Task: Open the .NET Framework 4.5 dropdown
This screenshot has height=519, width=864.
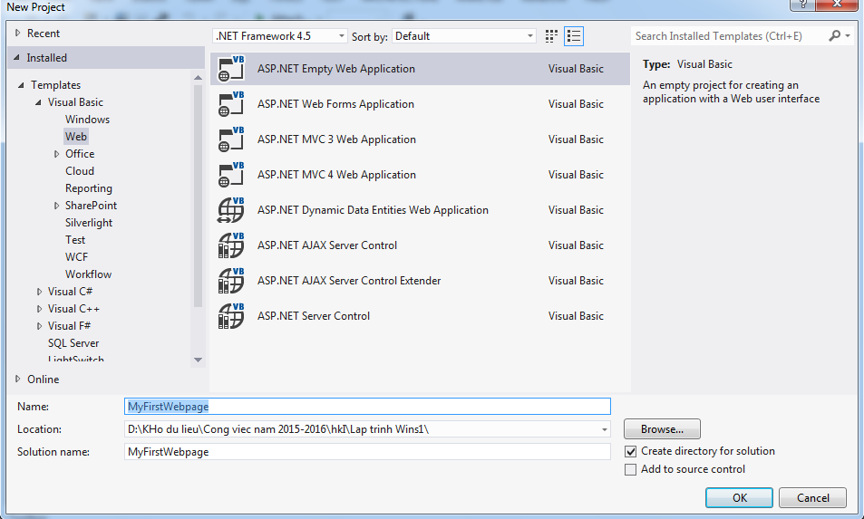Action: pyautogui.click(x=280, y=36)
